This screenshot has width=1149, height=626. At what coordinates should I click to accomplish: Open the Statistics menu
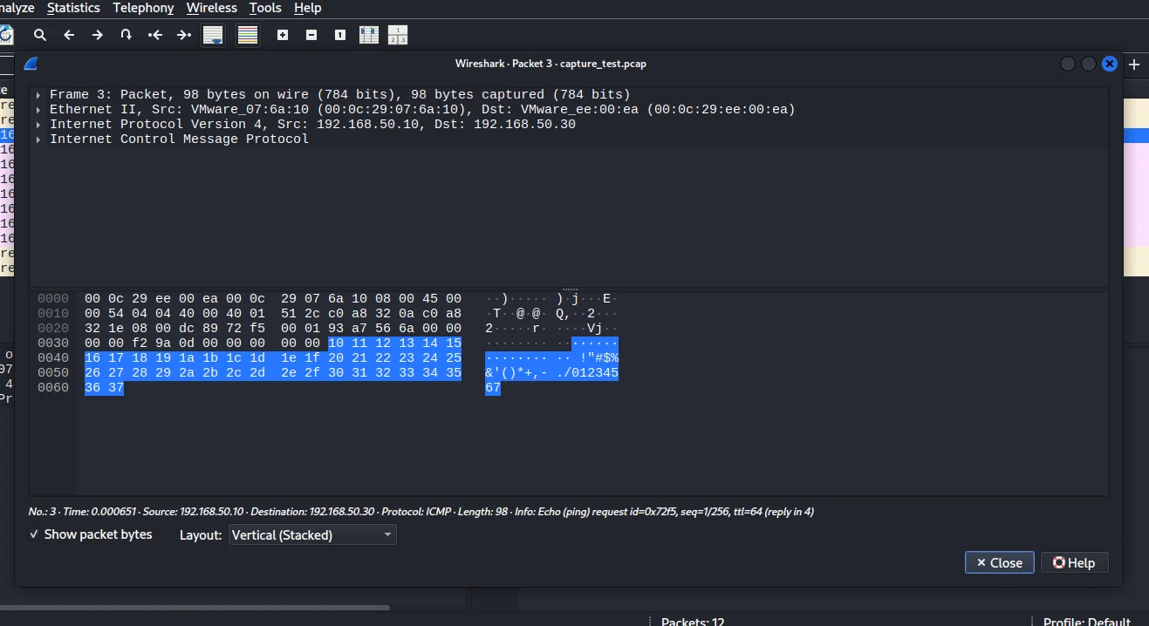(73, 8)
